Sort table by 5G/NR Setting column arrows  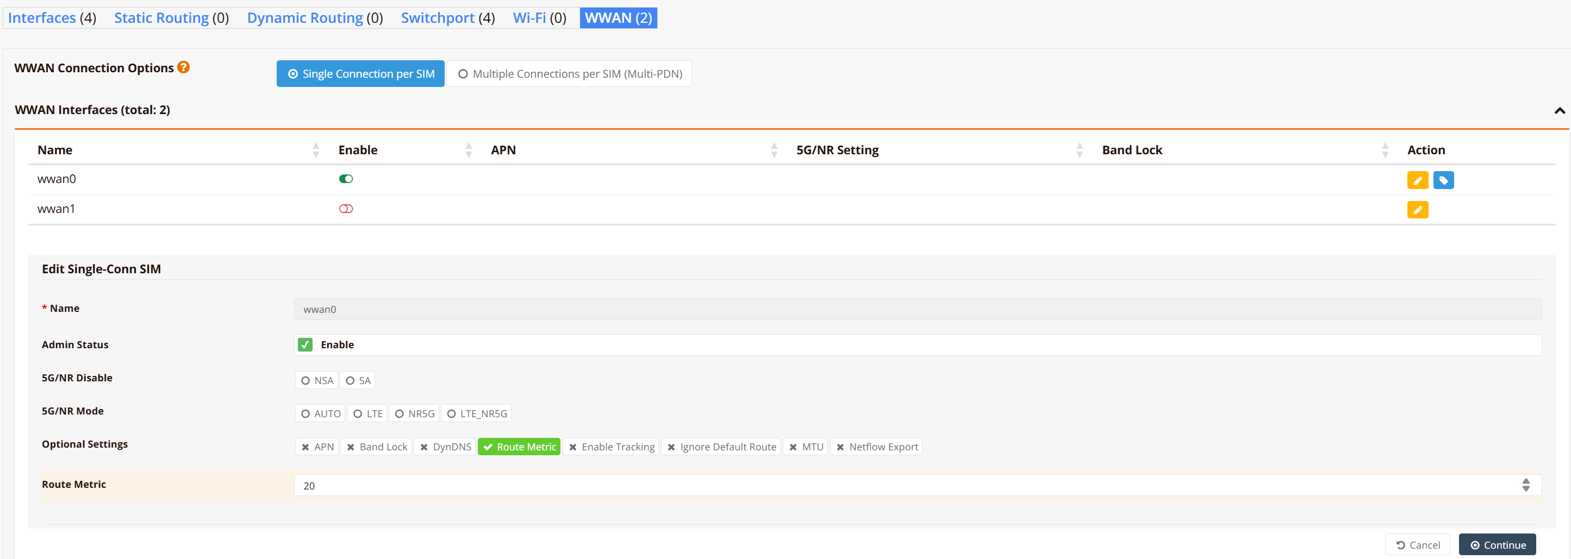click(1080, 150)
